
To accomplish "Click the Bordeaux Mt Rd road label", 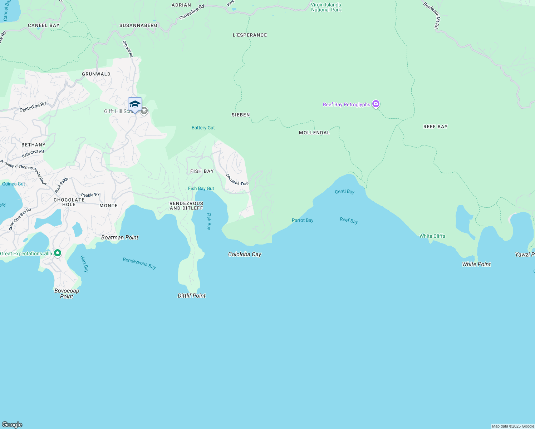I will coord(431,15).
